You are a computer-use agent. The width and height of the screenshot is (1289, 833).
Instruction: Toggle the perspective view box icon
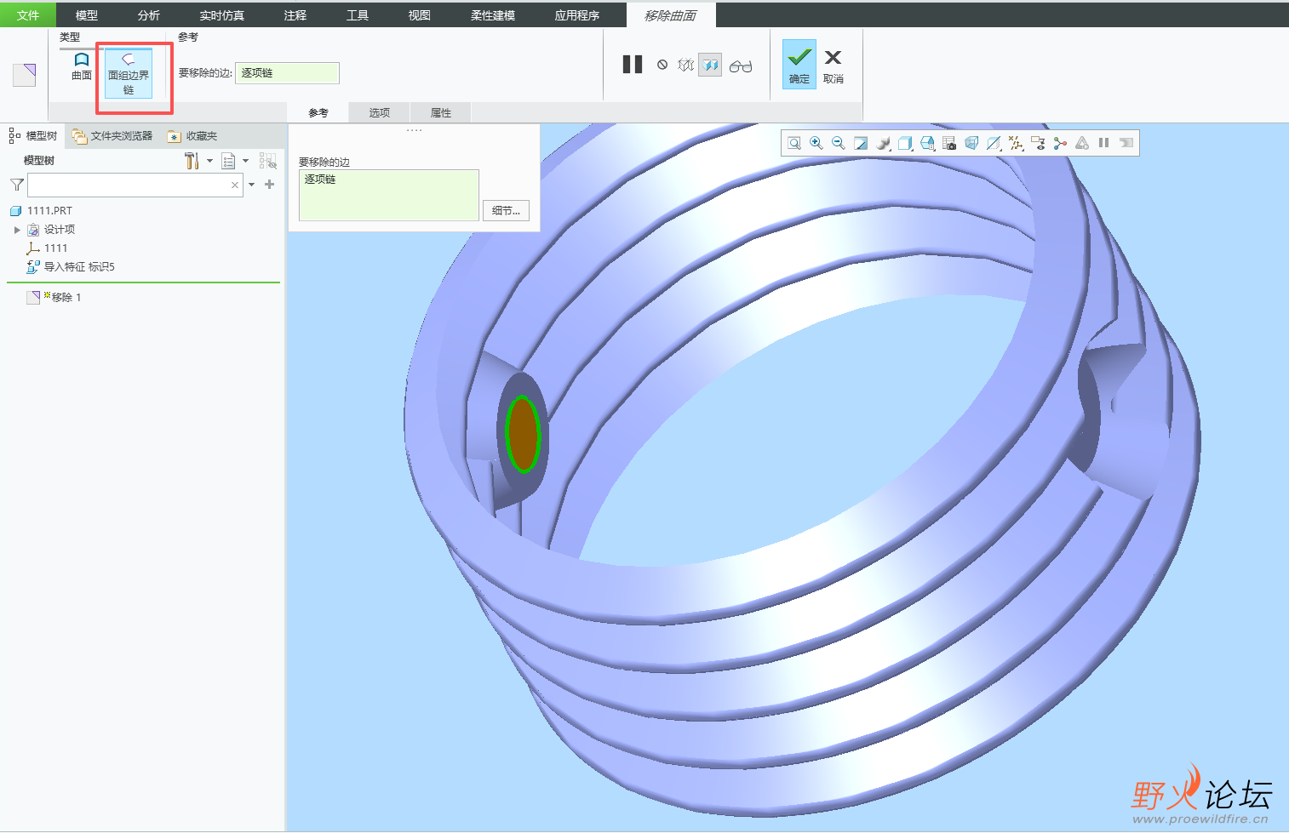point(971,143)
